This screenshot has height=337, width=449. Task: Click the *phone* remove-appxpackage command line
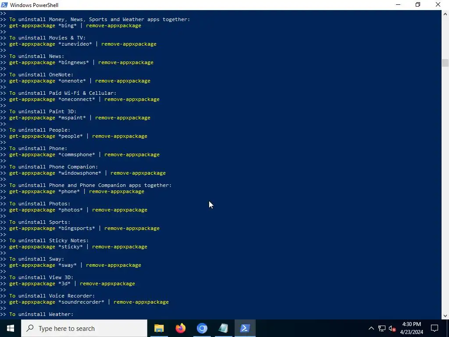pyautogui.click(x=77, y=191)
